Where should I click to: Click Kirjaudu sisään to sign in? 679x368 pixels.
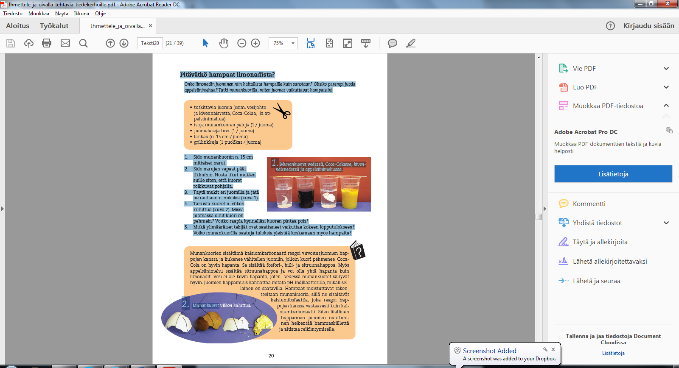(648, 26)
